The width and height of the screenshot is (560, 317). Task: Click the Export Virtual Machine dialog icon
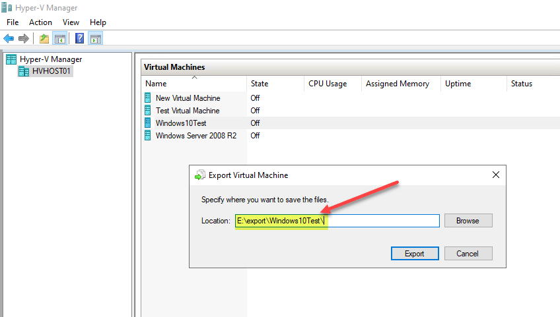(200, 175)
